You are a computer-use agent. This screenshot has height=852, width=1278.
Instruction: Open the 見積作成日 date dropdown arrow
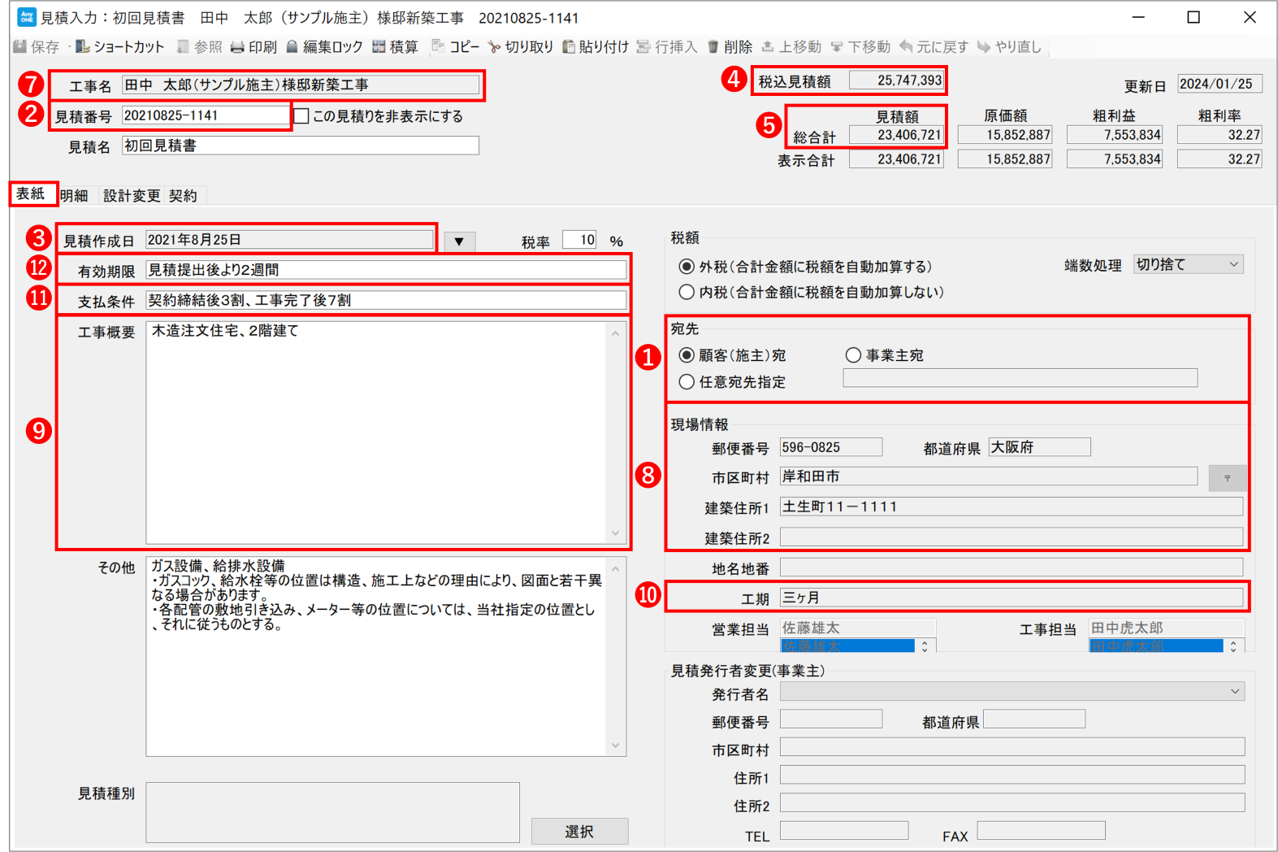tap(459, 241)
